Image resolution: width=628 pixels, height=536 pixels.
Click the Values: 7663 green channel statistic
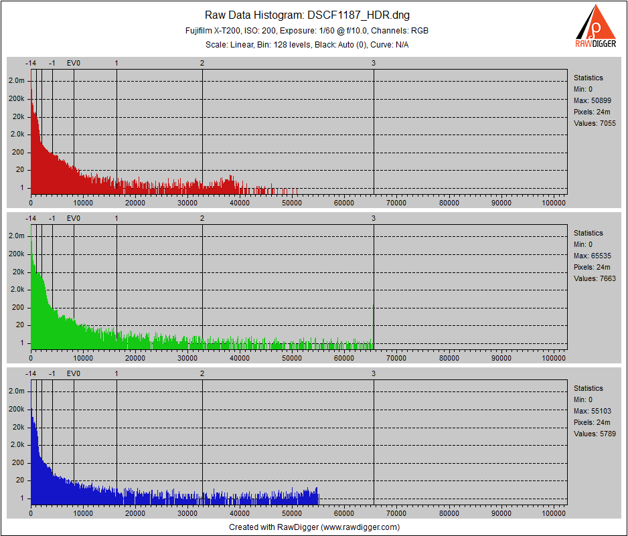coord(595,278)
